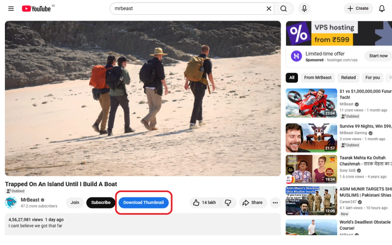Open $1 vs $1,000,000,000 Future Tech title

(366, 94)
